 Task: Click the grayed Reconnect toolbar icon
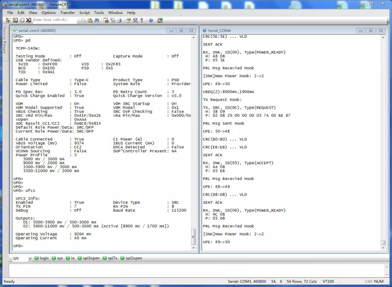[22, 20]
